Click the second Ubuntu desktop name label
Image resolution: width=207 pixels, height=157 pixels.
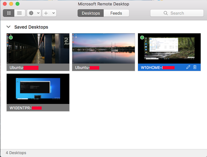pyautogui.click(x=87, y=68)
